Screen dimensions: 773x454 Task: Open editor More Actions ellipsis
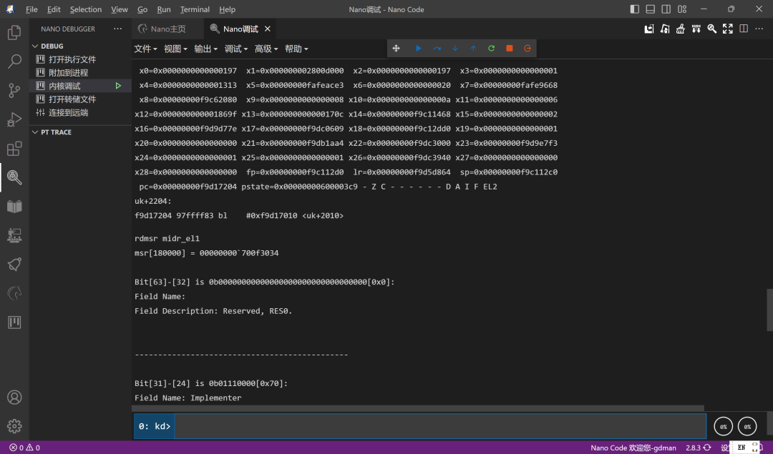tap(759, 29)
